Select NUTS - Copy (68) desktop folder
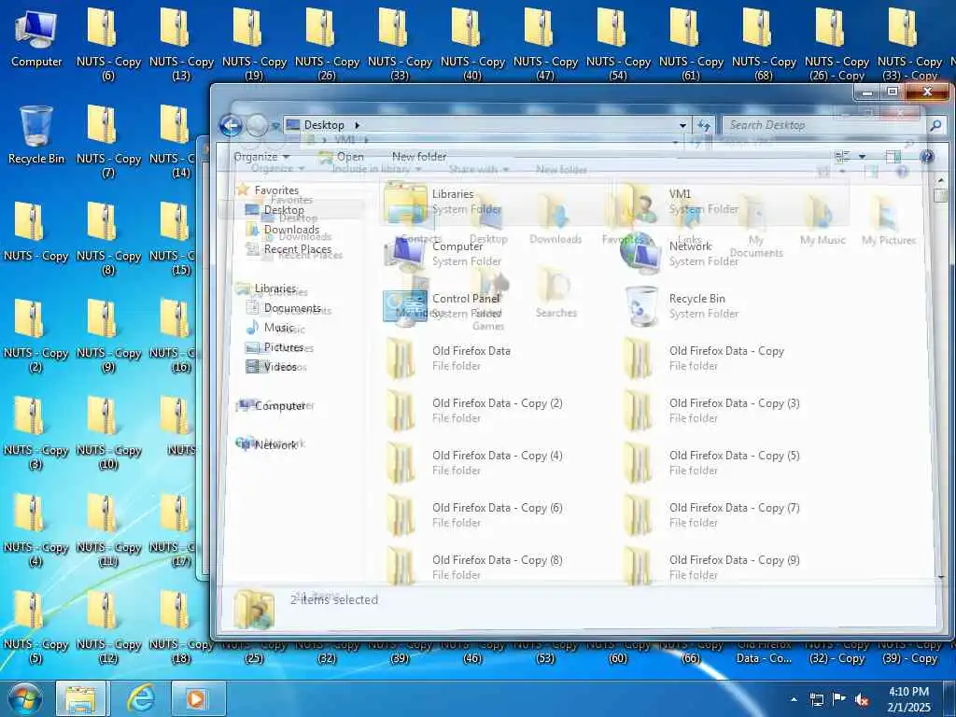 (764, 44)
